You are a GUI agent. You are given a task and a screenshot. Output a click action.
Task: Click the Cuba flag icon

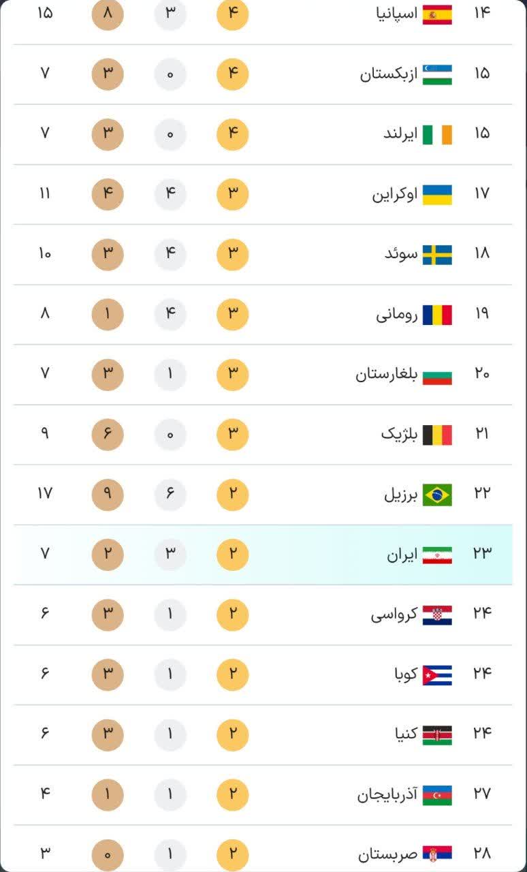tap(437, 675)
